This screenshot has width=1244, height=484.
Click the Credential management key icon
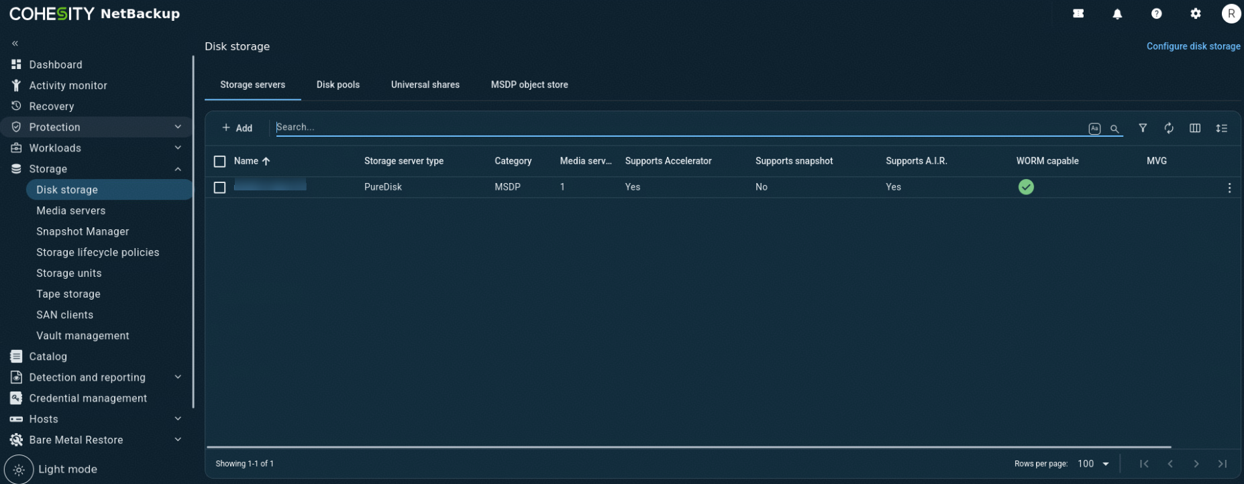16,398
